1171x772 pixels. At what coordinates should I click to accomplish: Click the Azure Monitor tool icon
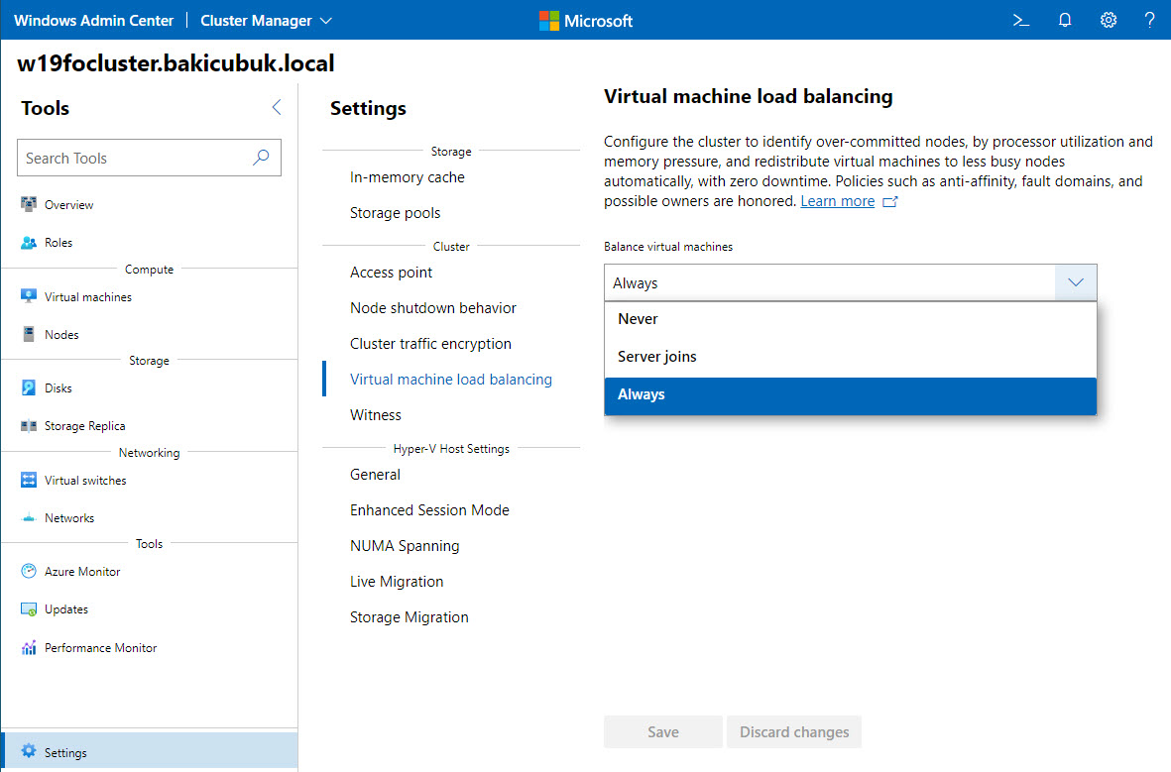click(x=29, y=571)
